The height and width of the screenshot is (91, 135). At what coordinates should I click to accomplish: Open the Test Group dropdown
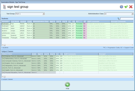pos(43,14)
